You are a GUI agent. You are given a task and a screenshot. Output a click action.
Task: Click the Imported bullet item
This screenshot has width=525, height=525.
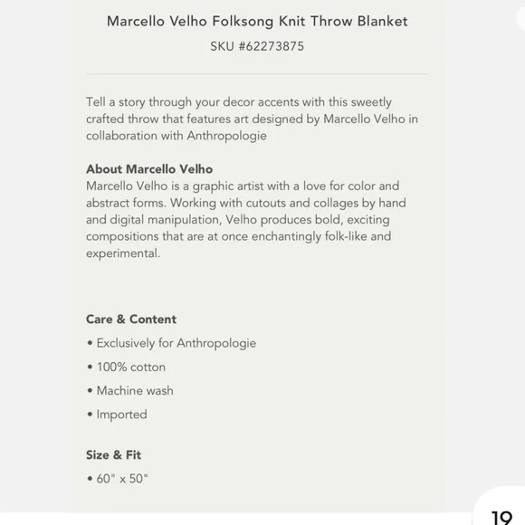click(x=117, y=415)
